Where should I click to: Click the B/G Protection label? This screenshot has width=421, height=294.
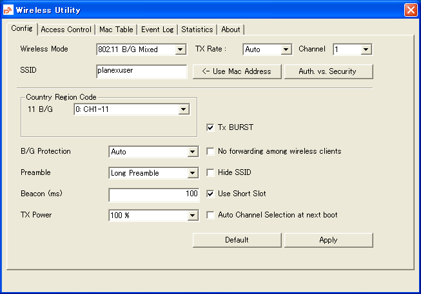pyautogui.click(x=46, y=151)
